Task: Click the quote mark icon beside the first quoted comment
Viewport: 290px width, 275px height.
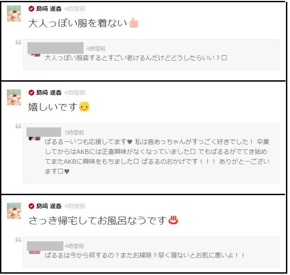Action: [18, 42]
